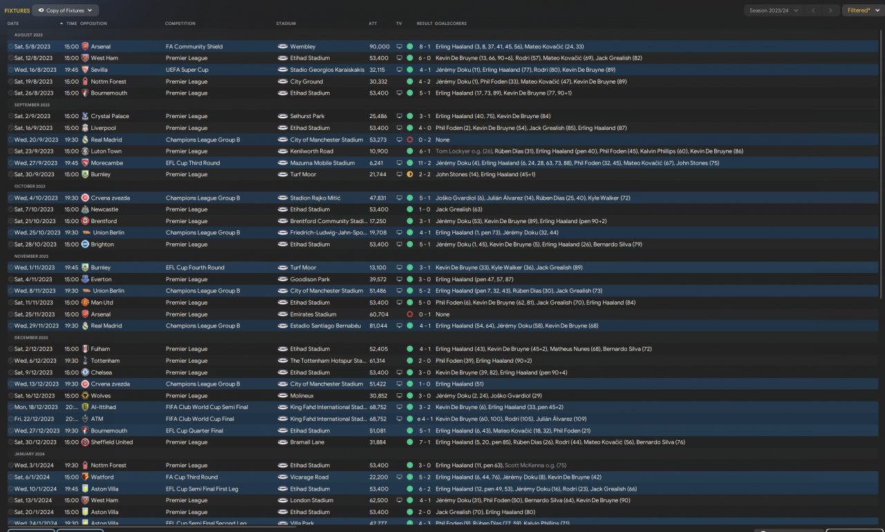Click the Tottenham club crest
The width and height of the screenshot is (885, 532).
(x=85, y=361)
